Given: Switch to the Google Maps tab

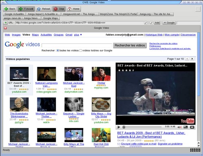Looking at the screenshot, I should 50,18.
